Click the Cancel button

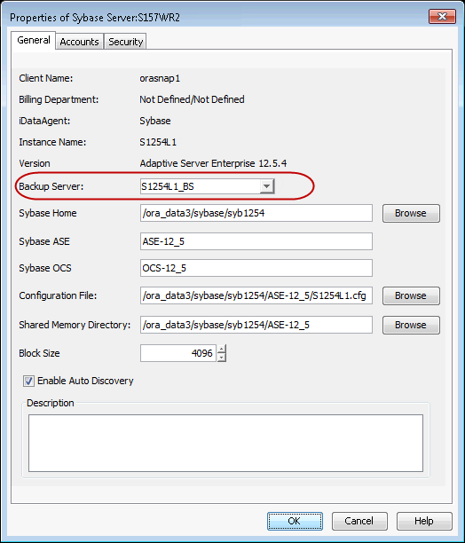(359, 521)
